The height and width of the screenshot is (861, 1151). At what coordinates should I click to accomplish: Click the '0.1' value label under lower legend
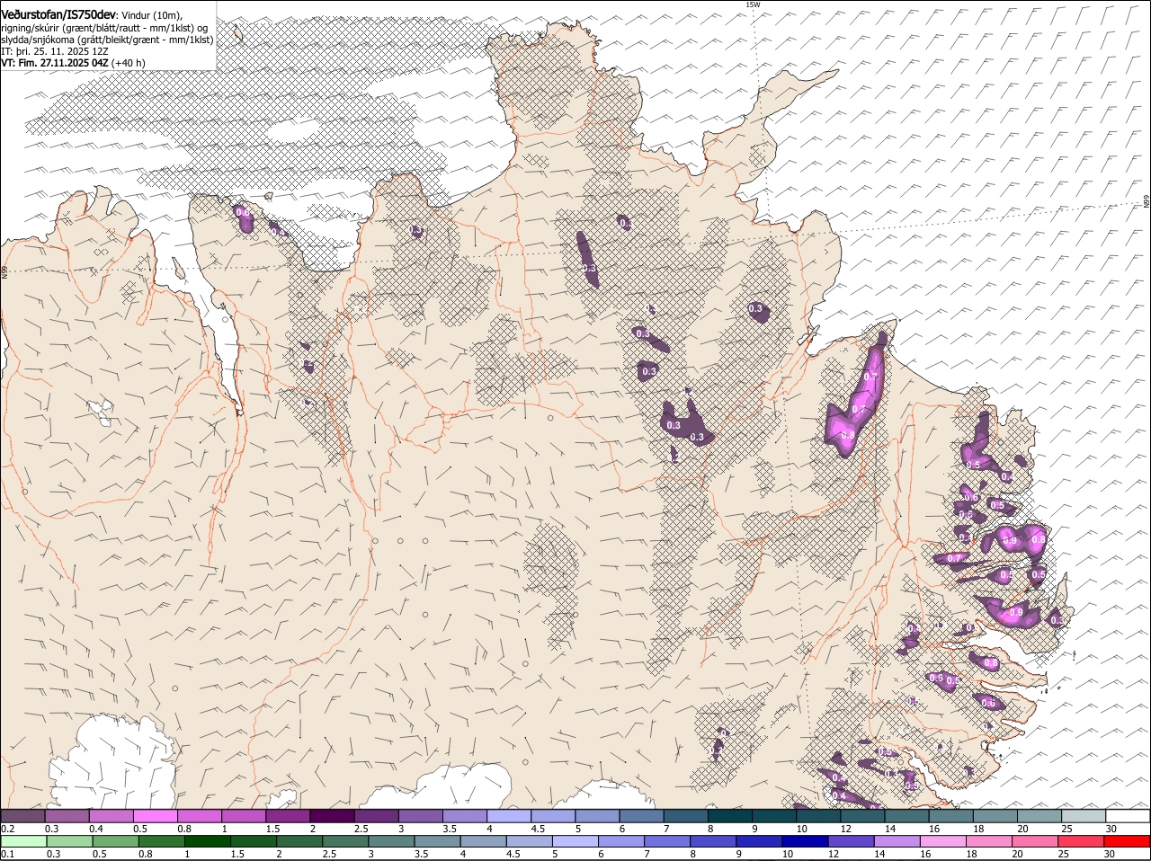[x=8, y=854]
